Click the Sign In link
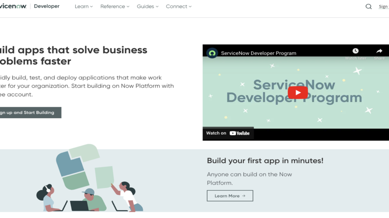Screen dimensions: 389x218 [x=384, y=7]
